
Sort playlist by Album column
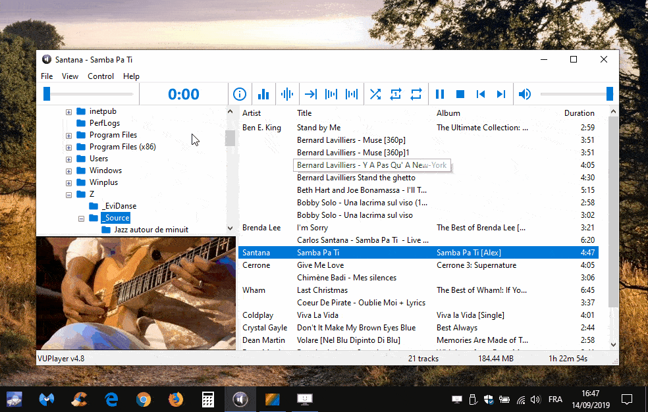tap(448, 113)
